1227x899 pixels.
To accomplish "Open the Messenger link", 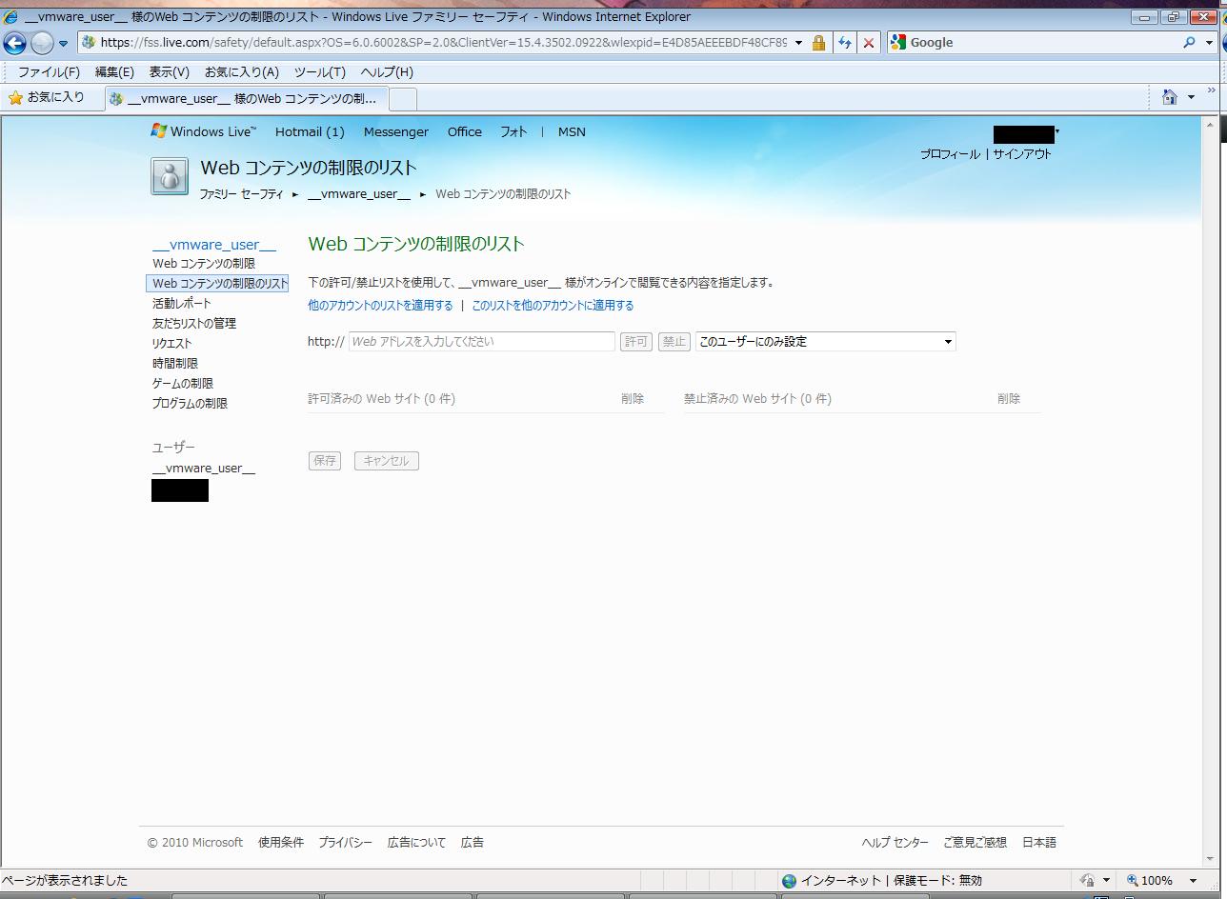I will tap(396, 131).
